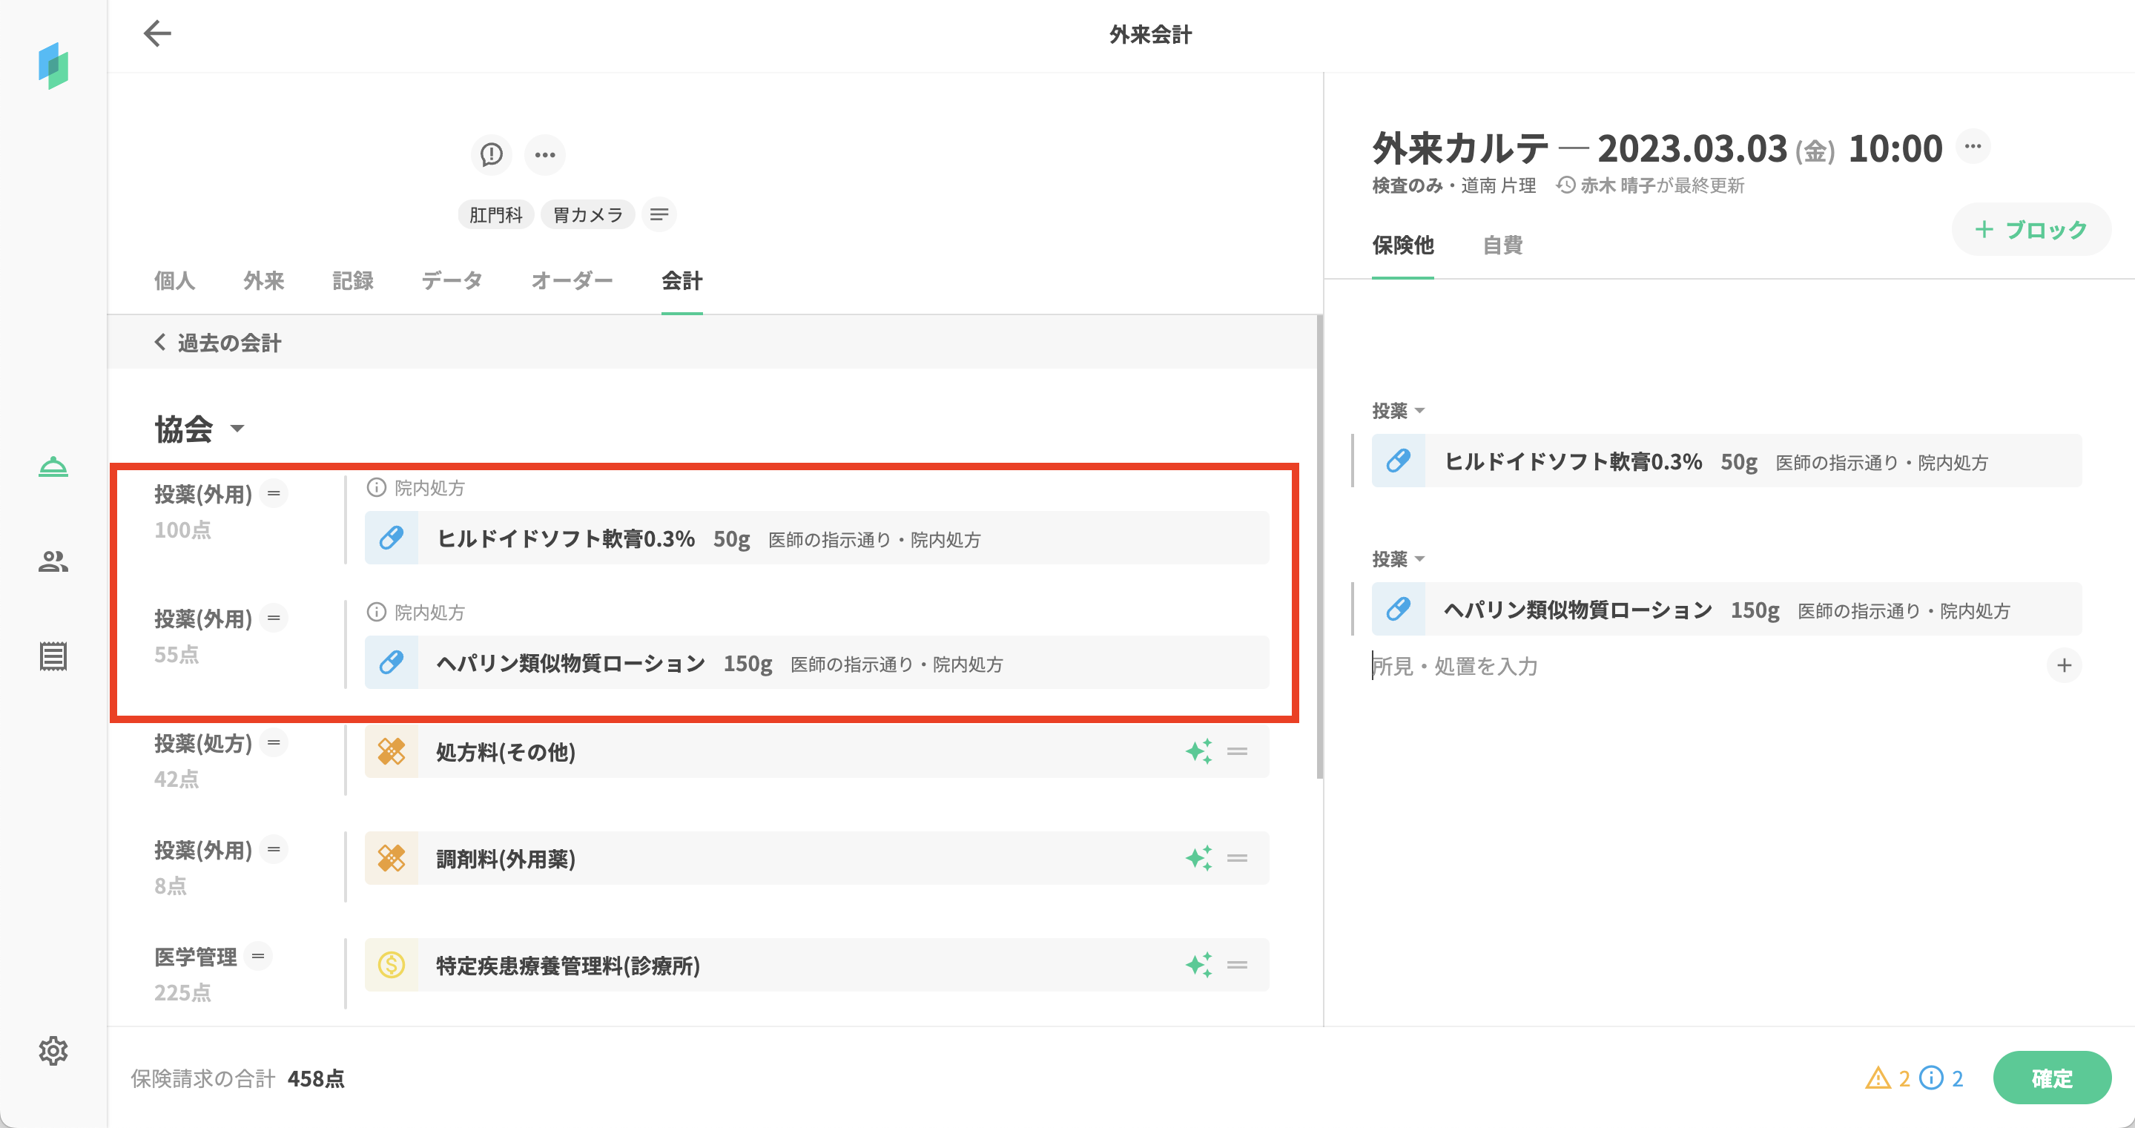Open the receipt sidebar icon
2135x1128 pixels.
(x=53, y=656)
